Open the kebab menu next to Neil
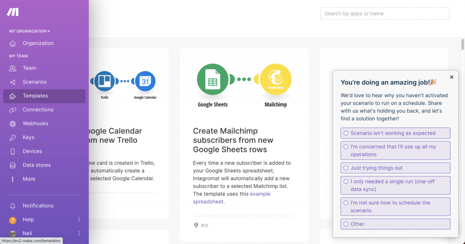 pos(79,233)
